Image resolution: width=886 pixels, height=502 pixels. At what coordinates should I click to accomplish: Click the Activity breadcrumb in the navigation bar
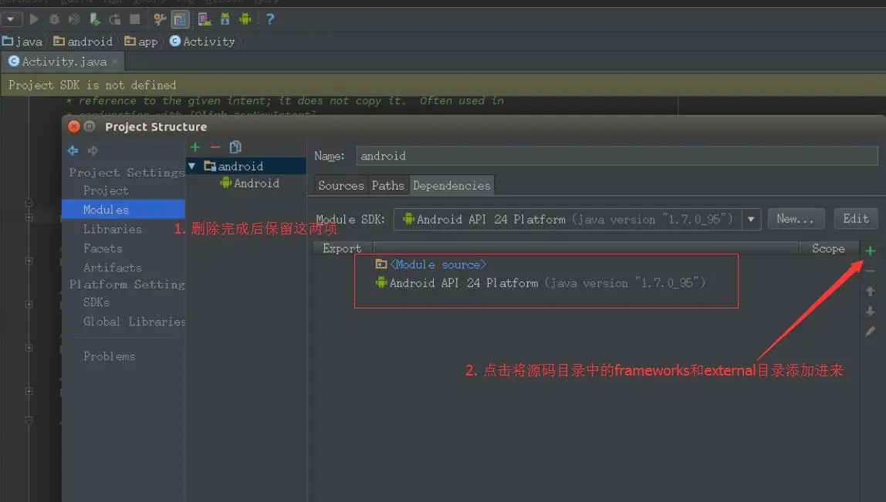coord(202,41)
